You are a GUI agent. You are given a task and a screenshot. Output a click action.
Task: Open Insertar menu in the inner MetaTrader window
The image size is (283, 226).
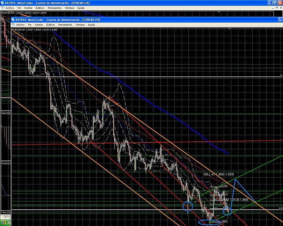(38, 25)
